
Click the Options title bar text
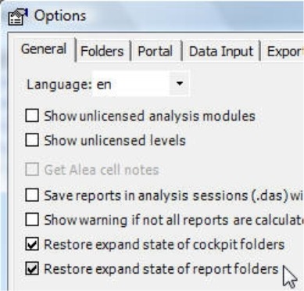[60, 16]
